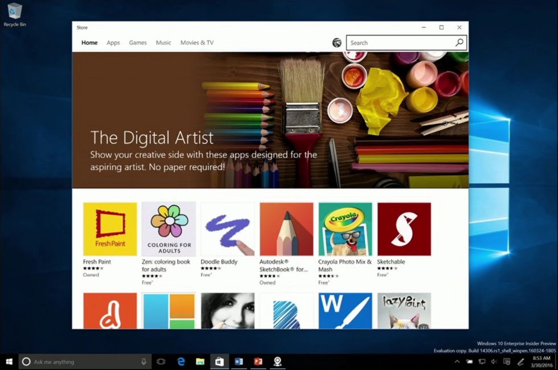Open the blue striped B app tile
The height and width of the screenshot is (370, 558).
(286, 311)
